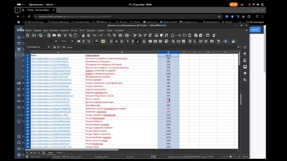Format as percent with % icon
This screenshot has height=161, width=287.
173,42
